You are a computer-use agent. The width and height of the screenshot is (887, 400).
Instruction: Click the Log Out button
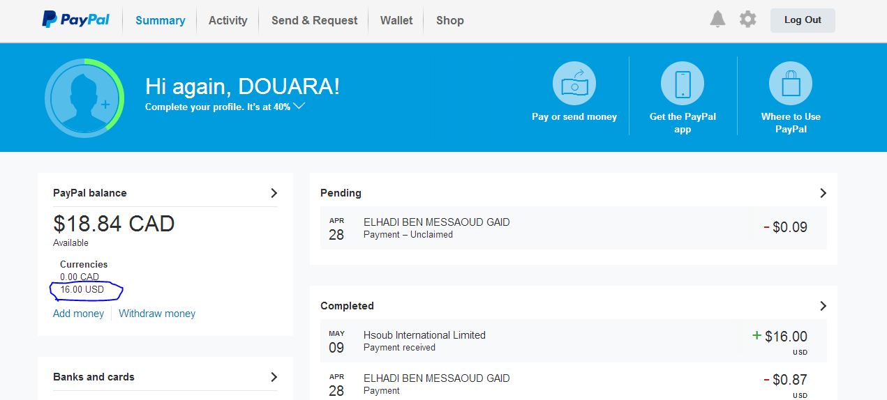[803, 20]
